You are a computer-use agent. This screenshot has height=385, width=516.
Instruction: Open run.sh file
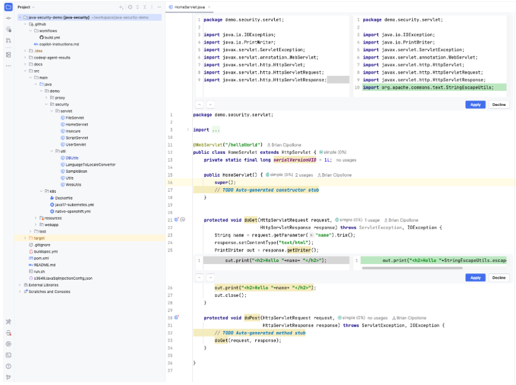(x=37, y=272)
